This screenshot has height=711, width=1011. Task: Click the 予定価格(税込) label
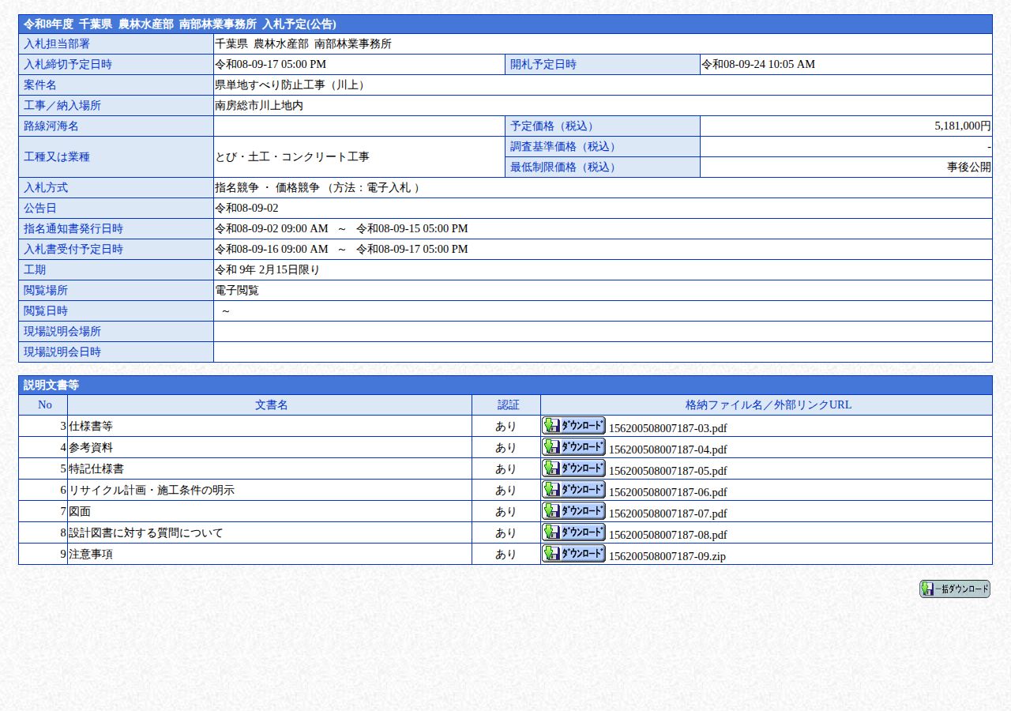[x=554, y=126]
